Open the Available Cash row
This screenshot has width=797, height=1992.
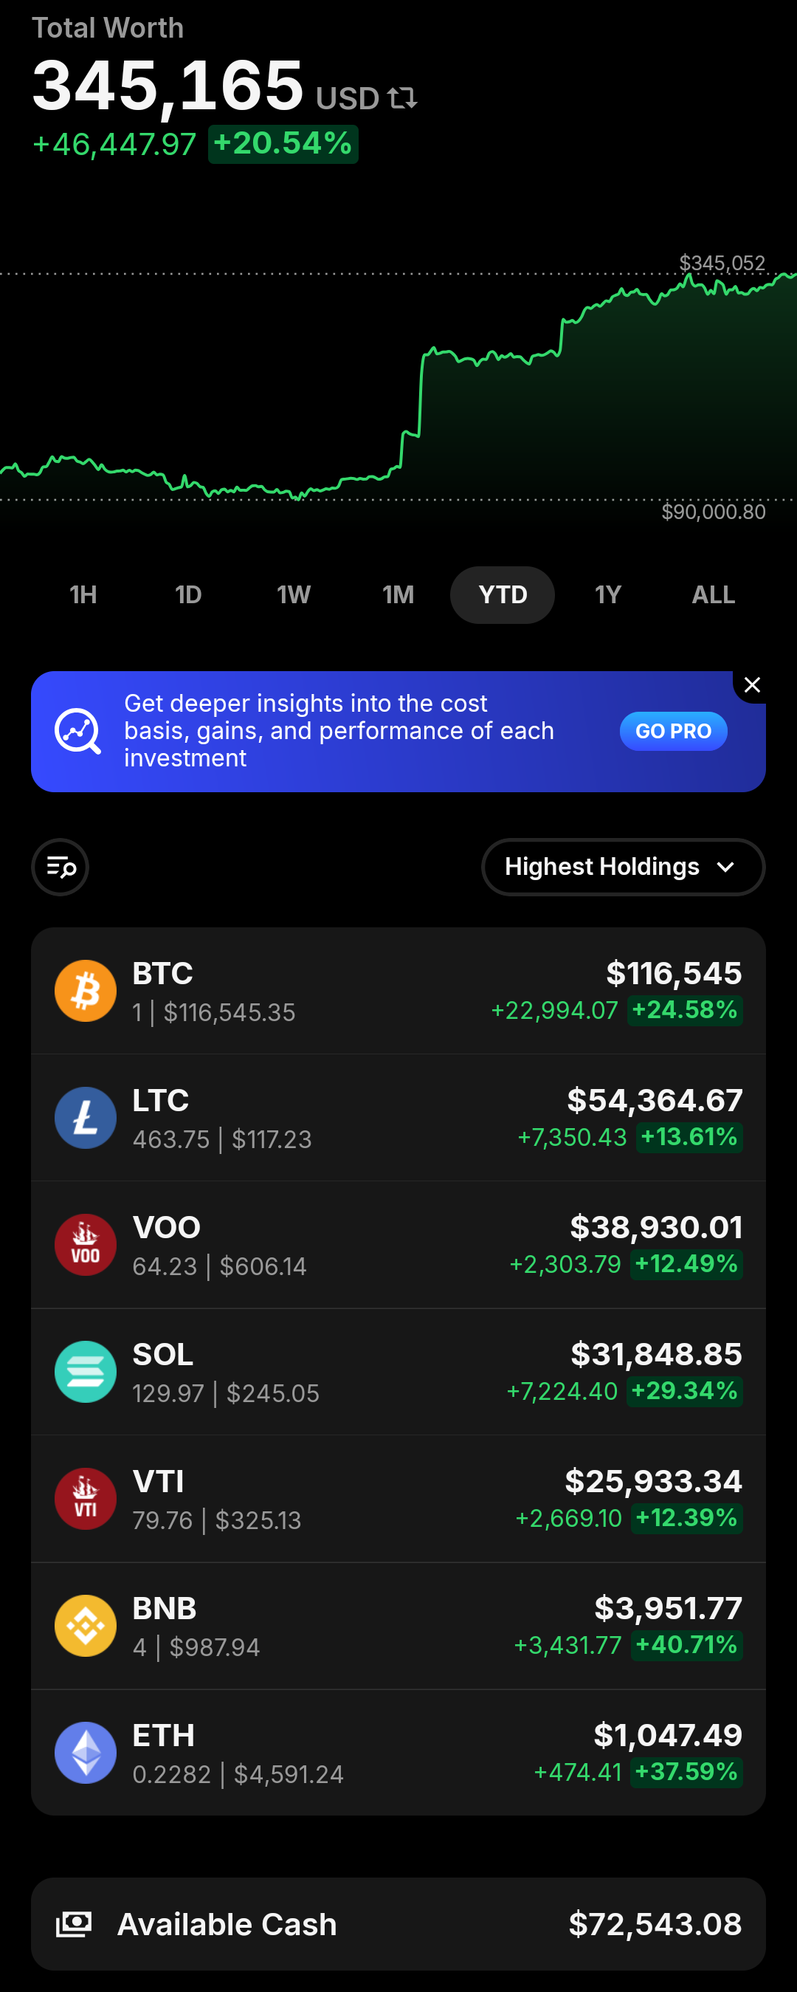pyautogui.click(x=398, y=1924)
